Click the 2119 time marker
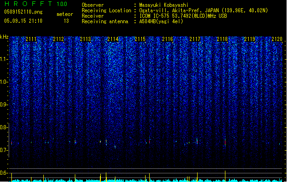This screenshot has width=287, height=182. point(250,39)
